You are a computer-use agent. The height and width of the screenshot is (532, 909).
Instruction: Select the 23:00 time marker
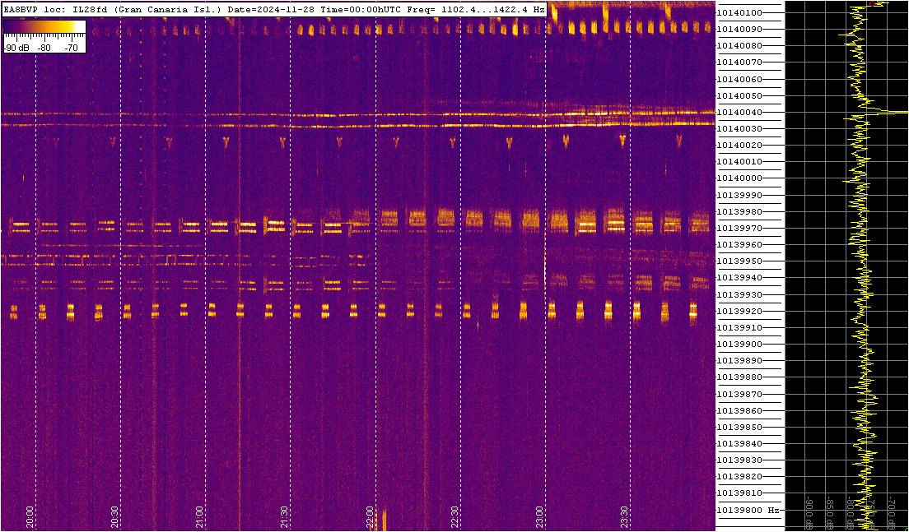tap(540, 516)
